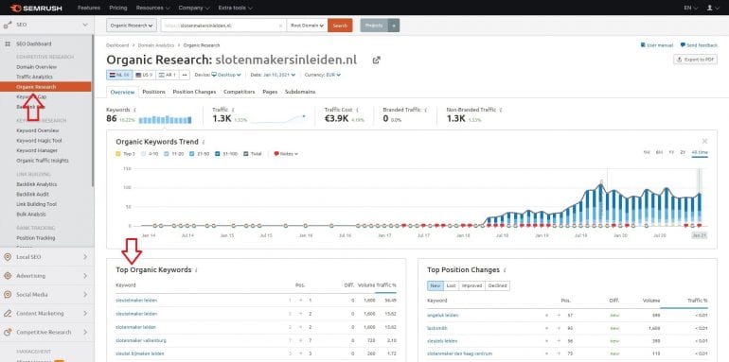Switch to the Competitors tab
The image size is (729, 362).
(239, 92)
